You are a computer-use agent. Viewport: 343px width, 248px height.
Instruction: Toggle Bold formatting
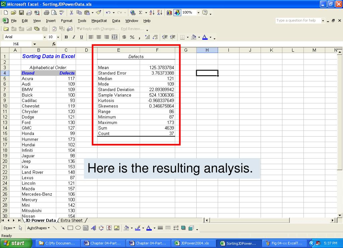point(66,37)
